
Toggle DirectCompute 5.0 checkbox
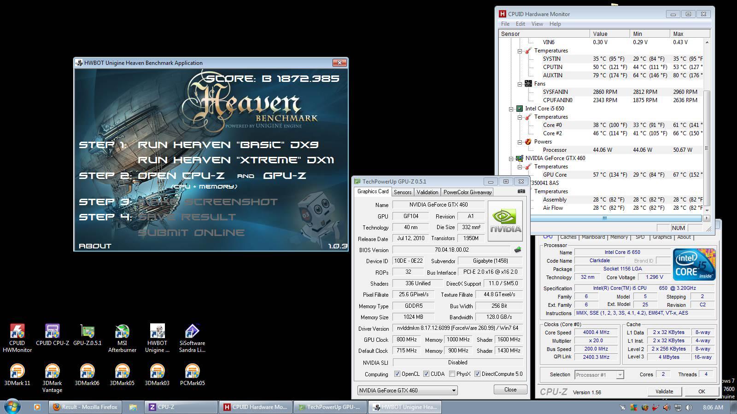pyautogui.click(x=477, y=374)
